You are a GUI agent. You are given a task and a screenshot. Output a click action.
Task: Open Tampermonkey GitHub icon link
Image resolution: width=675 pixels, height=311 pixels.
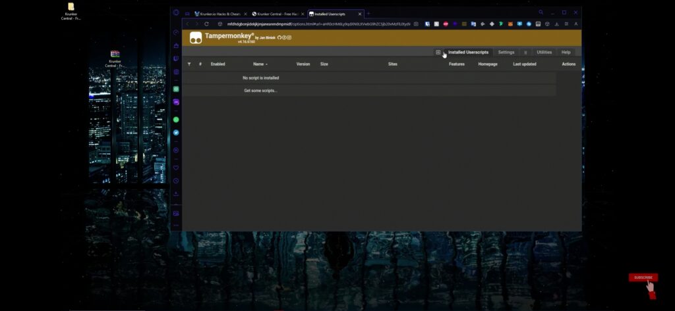pyautogui.click(x=279, y=37)
